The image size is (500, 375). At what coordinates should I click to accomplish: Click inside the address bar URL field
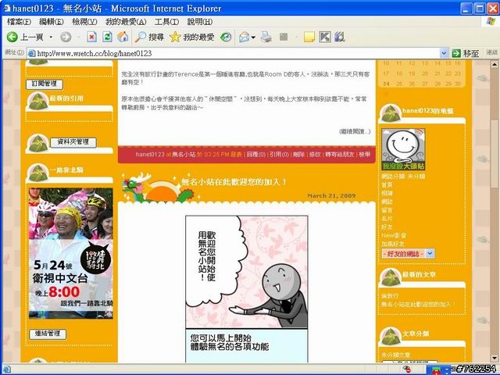[237, 53]
